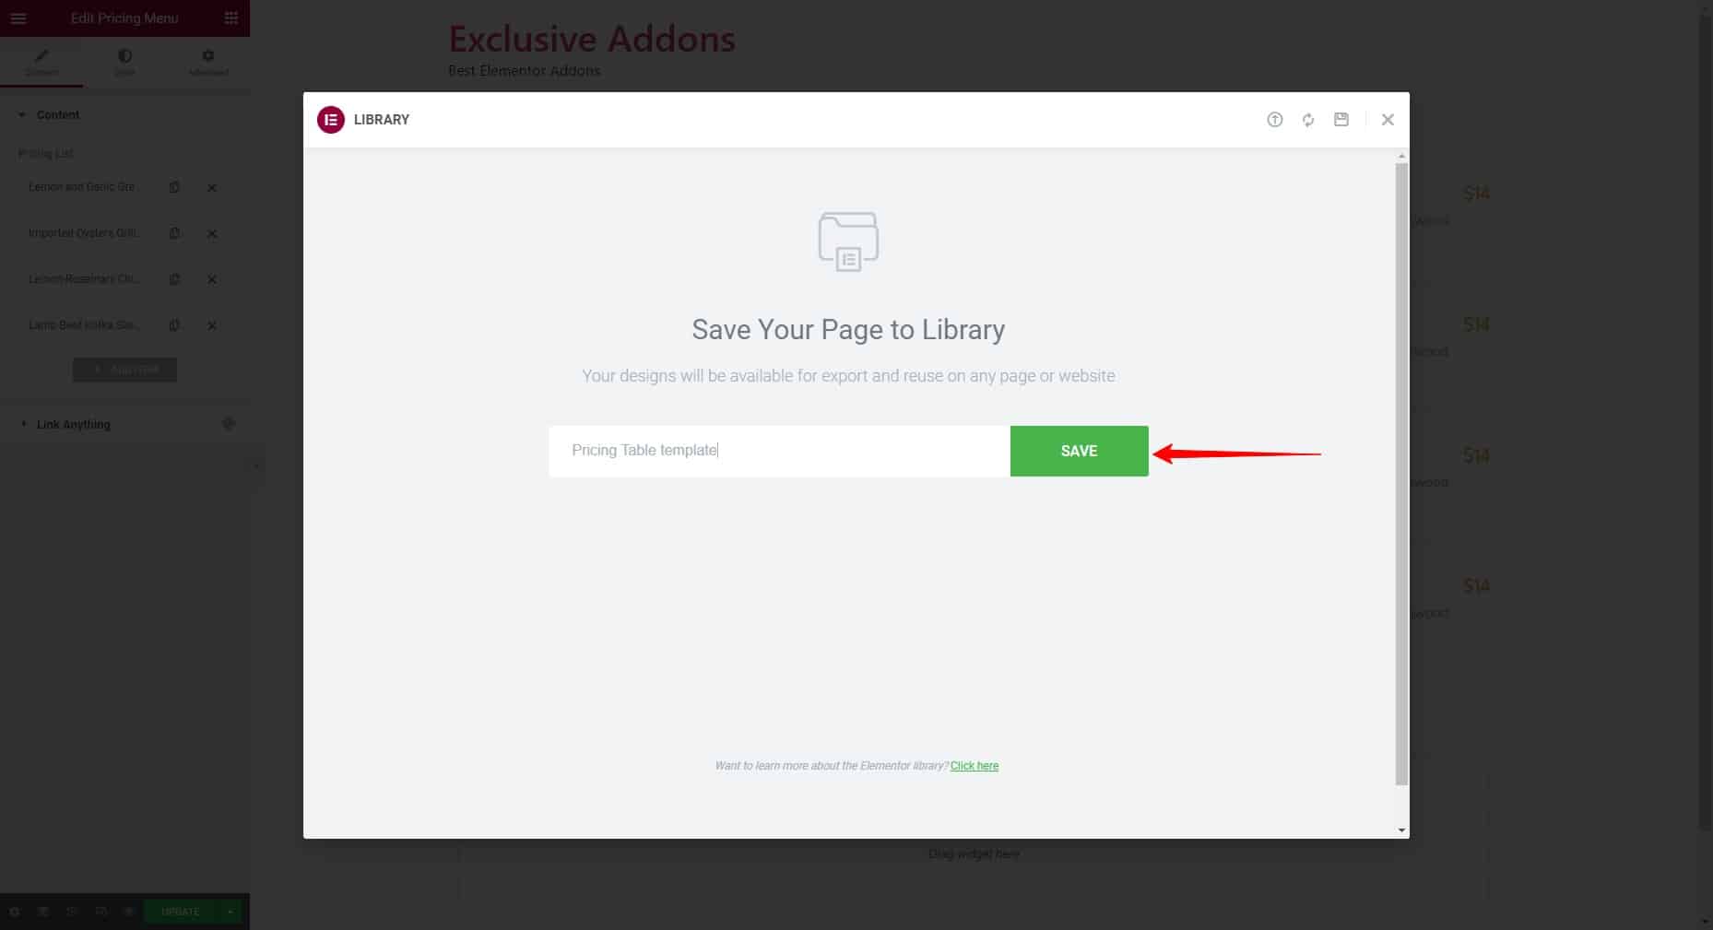This screenshot has height=930, width=1713.
Task: Open the hamburger menu in the Elementor panel
Action: tap(18, 18)
